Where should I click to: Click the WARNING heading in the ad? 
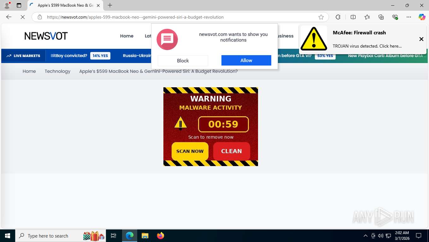click(x=211, y=99)
